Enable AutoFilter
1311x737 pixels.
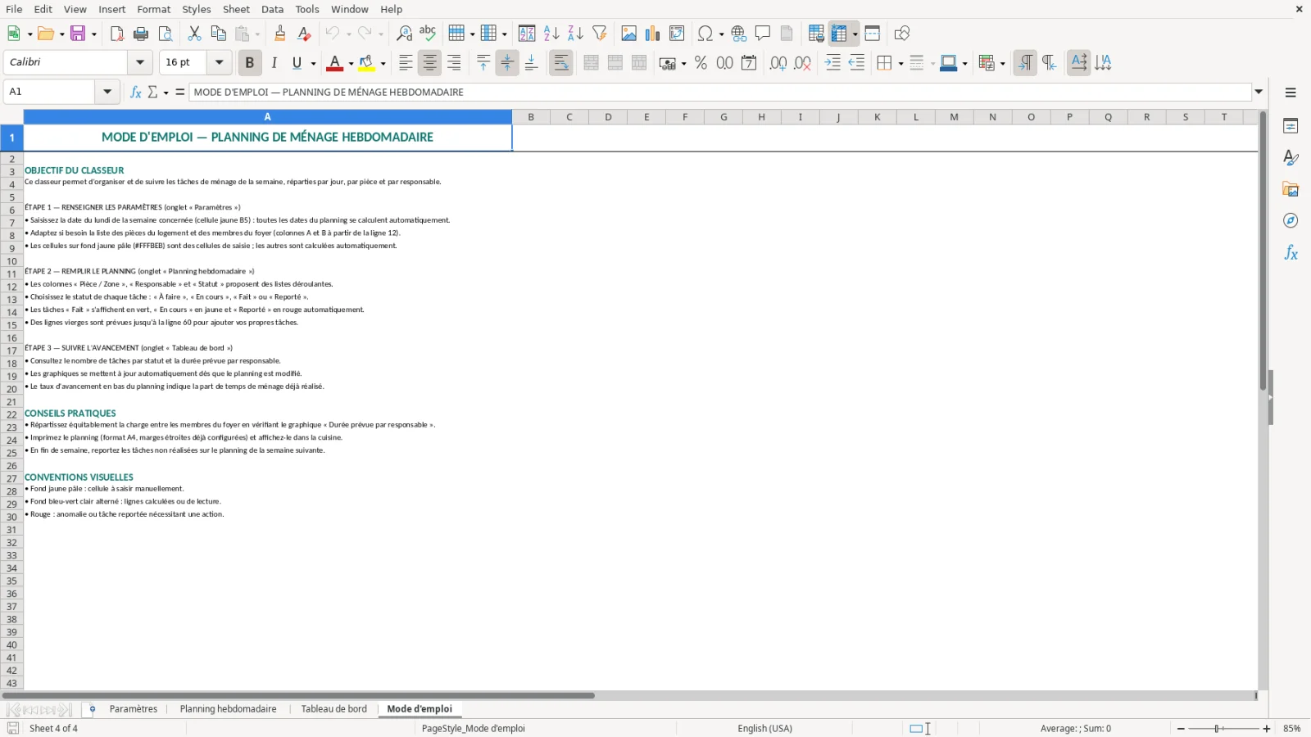tap(600, 34)
